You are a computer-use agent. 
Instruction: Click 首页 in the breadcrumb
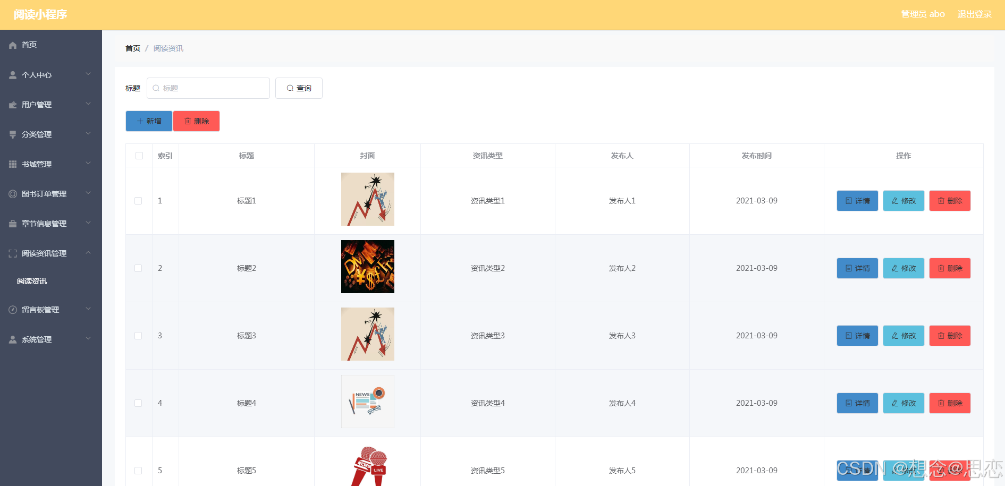coord(133,48)
